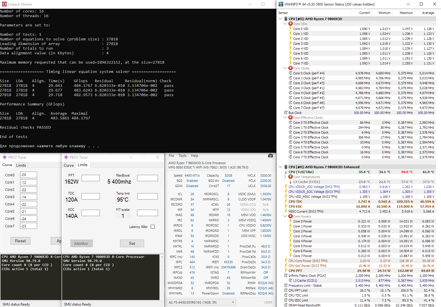Expand the Core Temperatures group
Screen dimensions: 441x307
pos(285,177)
